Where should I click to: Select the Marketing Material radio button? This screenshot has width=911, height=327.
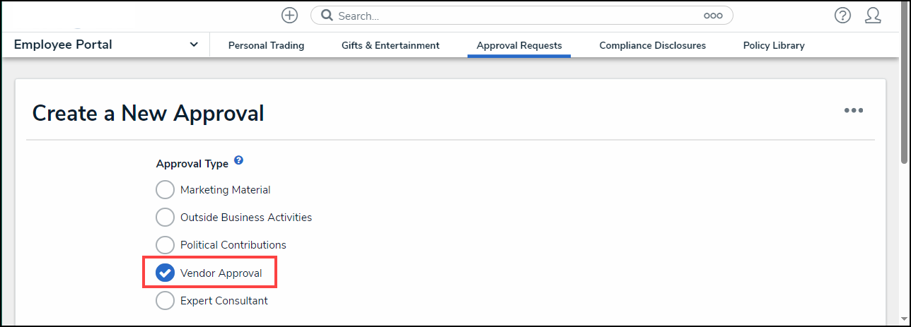165,190
